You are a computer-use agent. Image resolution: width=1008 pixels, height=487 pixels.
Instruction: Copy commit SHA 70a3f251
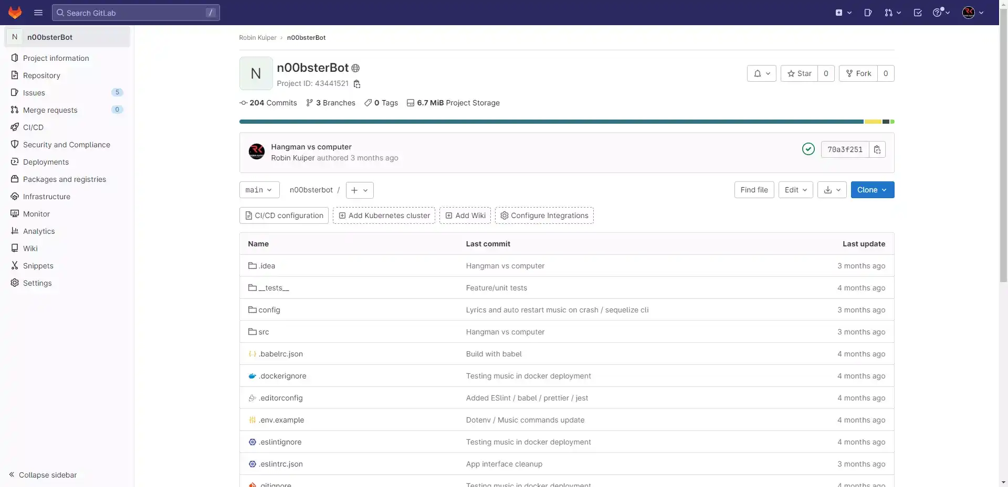click(x=877, y=149)
